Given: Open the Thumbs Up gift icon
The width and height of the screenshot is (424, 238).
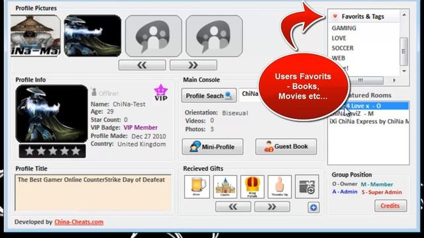Looking at the screenshot, I should pos(280,186).
